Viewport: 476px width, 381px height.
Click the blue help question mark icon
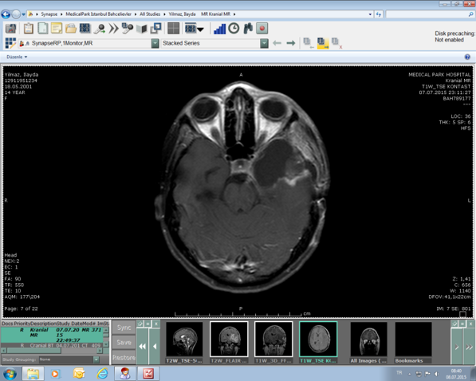(467, 57)
